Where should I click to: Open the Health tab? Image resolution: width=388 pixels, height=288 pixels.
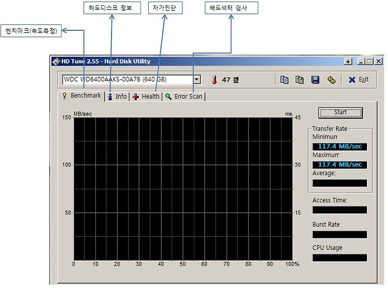(146, 97)
